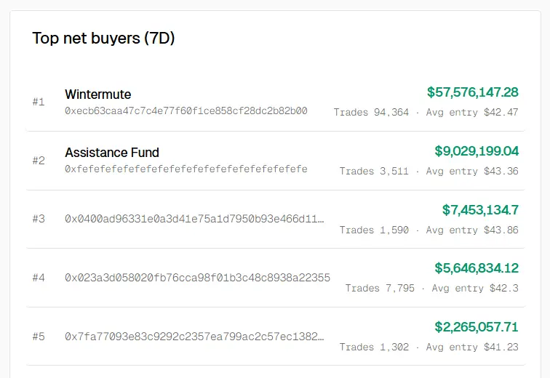Viewport: 550px width, 378px height.
Task: Click the $9,029,199.04 amount
Action: (476, 151)
